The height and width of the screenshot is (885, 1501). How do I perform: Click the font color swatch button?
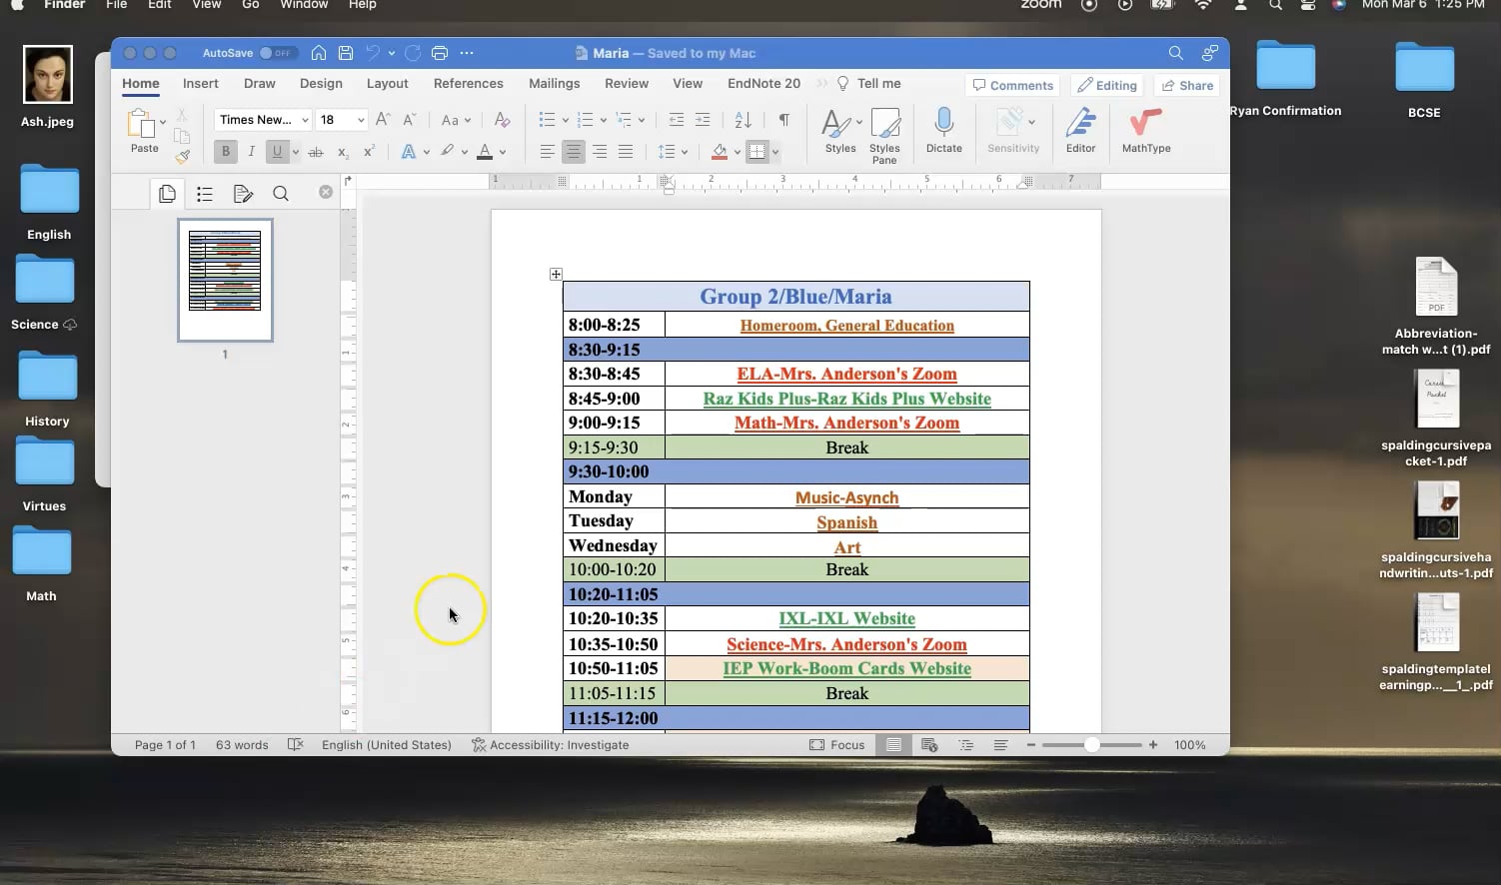click(485, 152)
